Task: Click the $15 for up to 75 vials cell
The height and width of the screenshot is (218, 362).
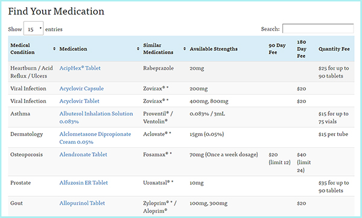Action: (334, 117)
